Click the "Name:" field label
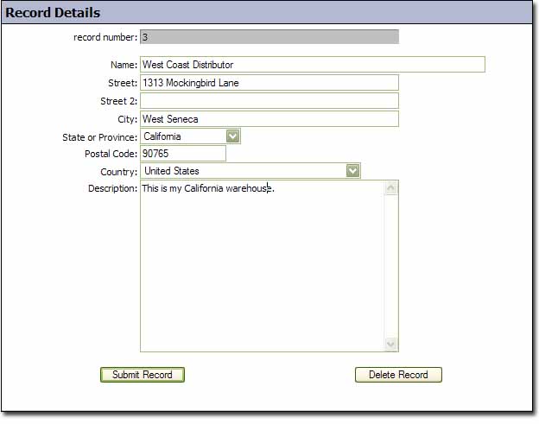Screen dimensions: 539x424 click(124, 65)
